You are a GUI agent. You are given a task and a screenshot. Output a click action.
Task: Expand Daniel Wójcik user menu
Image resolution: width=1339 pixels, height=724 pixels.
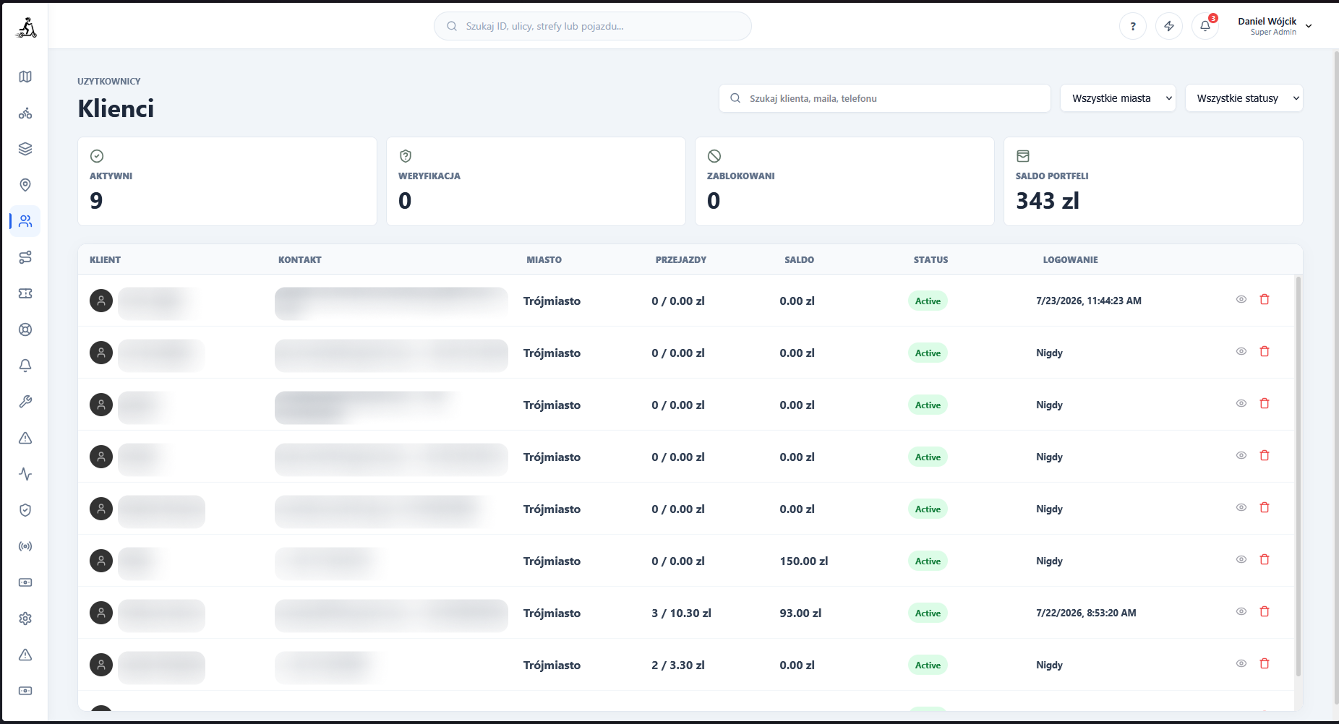coord(1275,26)
